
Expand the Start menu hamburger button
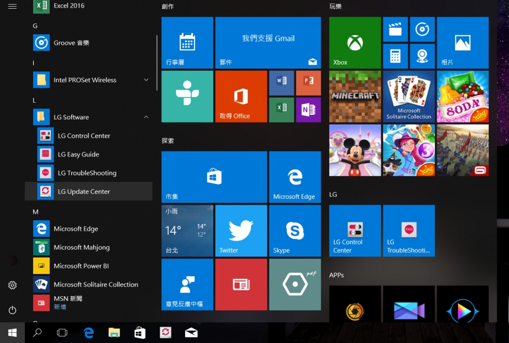pyautogui.click(x=12, y=6)
